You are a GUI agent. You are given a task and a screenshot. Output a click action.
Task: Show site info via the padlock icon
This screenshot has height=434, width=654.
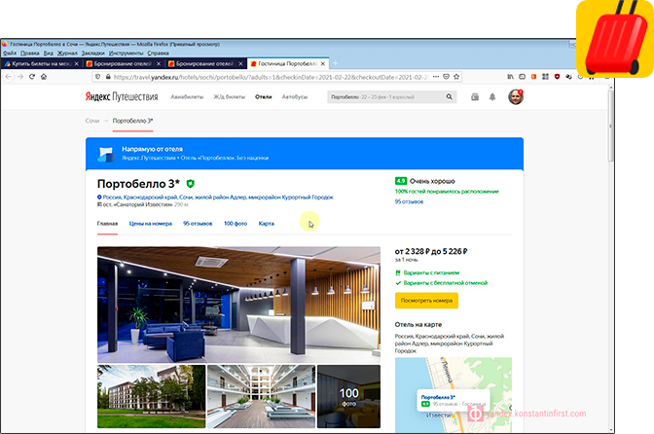click(x=108, y=77)
